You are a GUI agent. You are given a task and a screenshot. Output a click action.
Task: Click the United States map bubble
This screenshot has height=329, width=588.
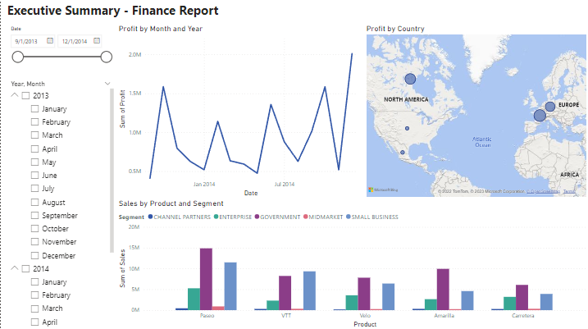click(407, 128)
